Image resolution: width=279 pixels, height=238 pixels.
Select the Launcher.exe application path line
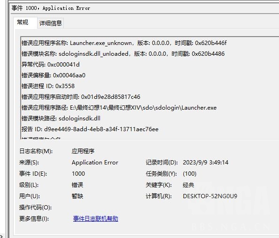point(119,108)
